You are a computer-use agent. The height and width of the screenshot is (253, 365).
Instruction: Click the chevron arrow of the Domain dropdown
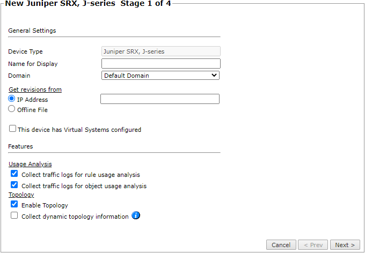click(x=214, y=76)
